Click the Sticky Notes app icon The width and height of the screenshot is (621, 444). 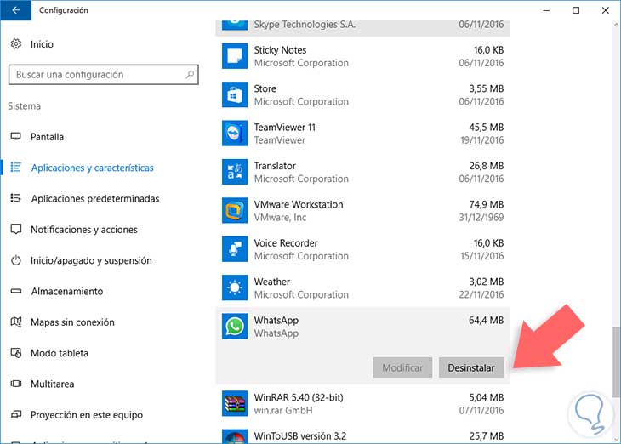tap(235, 56)
